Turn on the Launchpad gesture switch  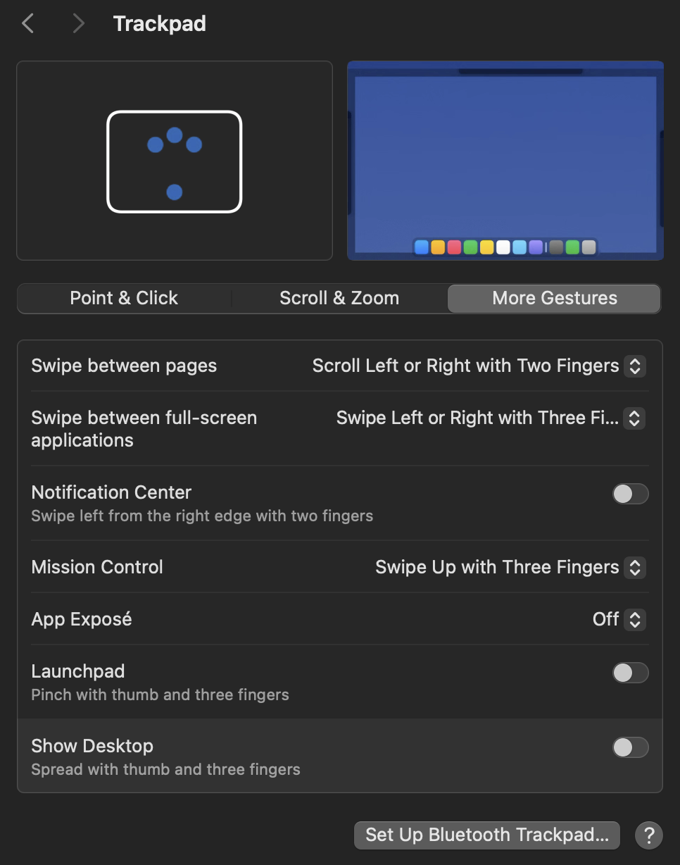tap(630, 673)
